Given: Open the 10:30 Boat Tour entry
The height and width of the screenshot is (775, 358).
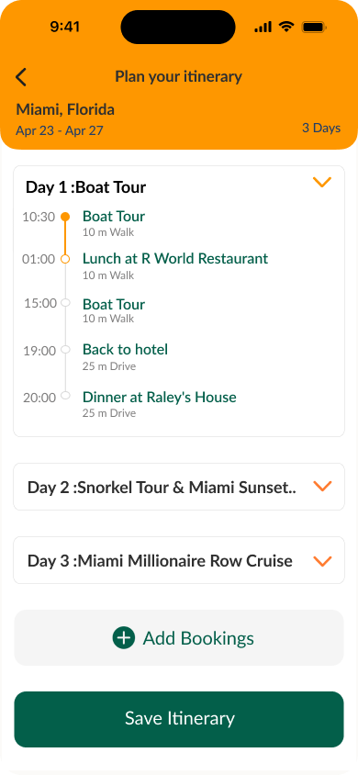Looking at the screenshot, I should click(114, 217).
